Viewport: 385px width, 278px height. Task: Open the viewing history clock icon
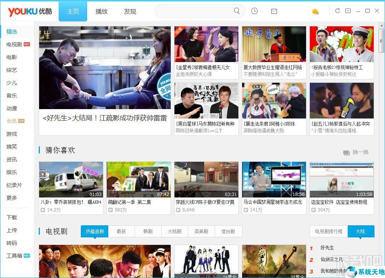(x=255, y=11)
